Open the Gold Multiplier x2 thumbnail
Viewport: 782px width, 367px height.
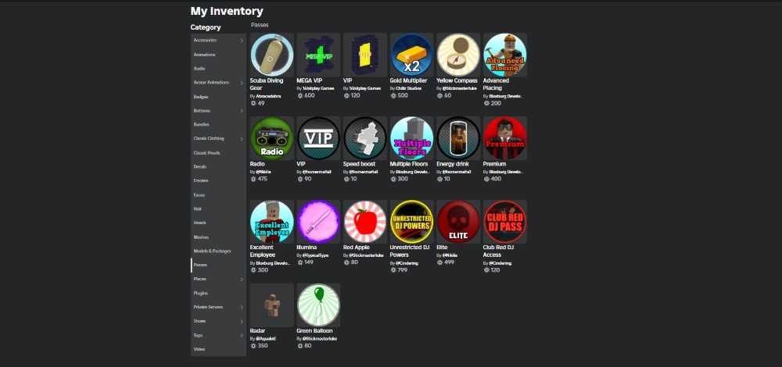point(411,55)
